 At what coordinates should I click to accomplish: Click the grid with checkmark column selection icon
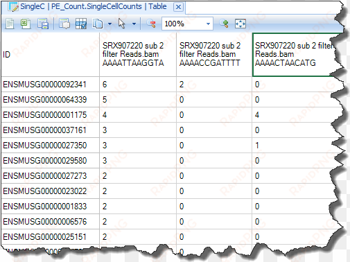[x=81, y=24]
